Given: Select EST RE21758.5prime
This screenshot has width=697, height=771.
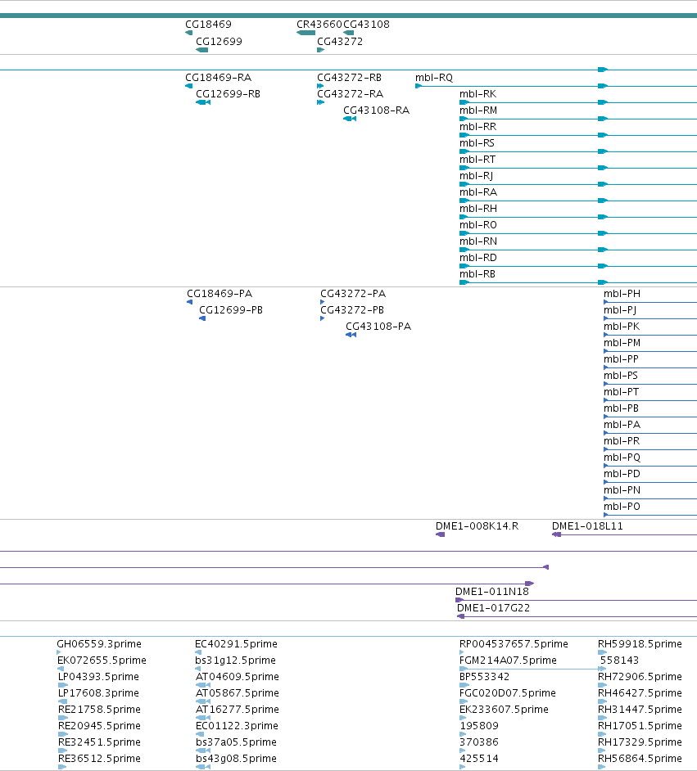Looking at the screenshot, I should coord(99,709).
